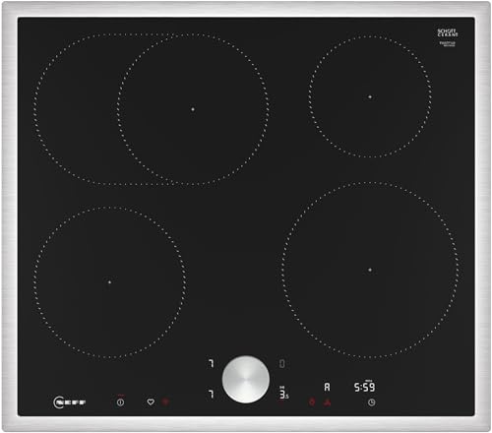Tap the clock timer icon
492x433 pixels.
click(x=371, y=402)
